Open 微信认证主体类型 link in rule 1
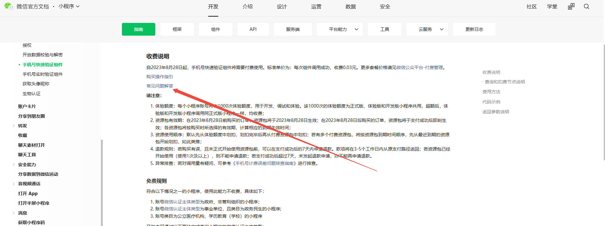 point(182,202)
